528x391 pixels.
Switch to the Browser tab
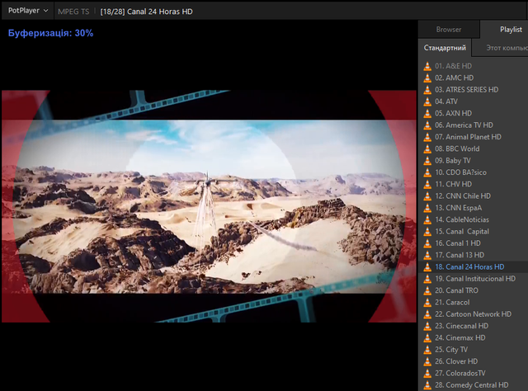(449, 30)
